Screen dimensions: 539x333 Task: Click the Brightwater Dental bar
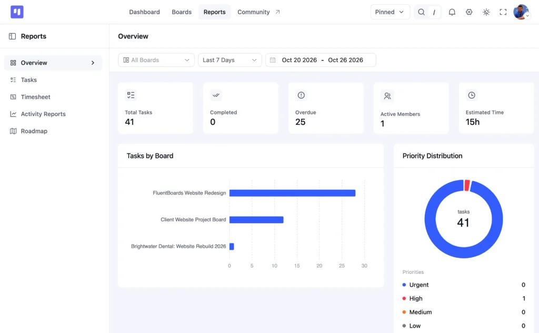[232, 246]
